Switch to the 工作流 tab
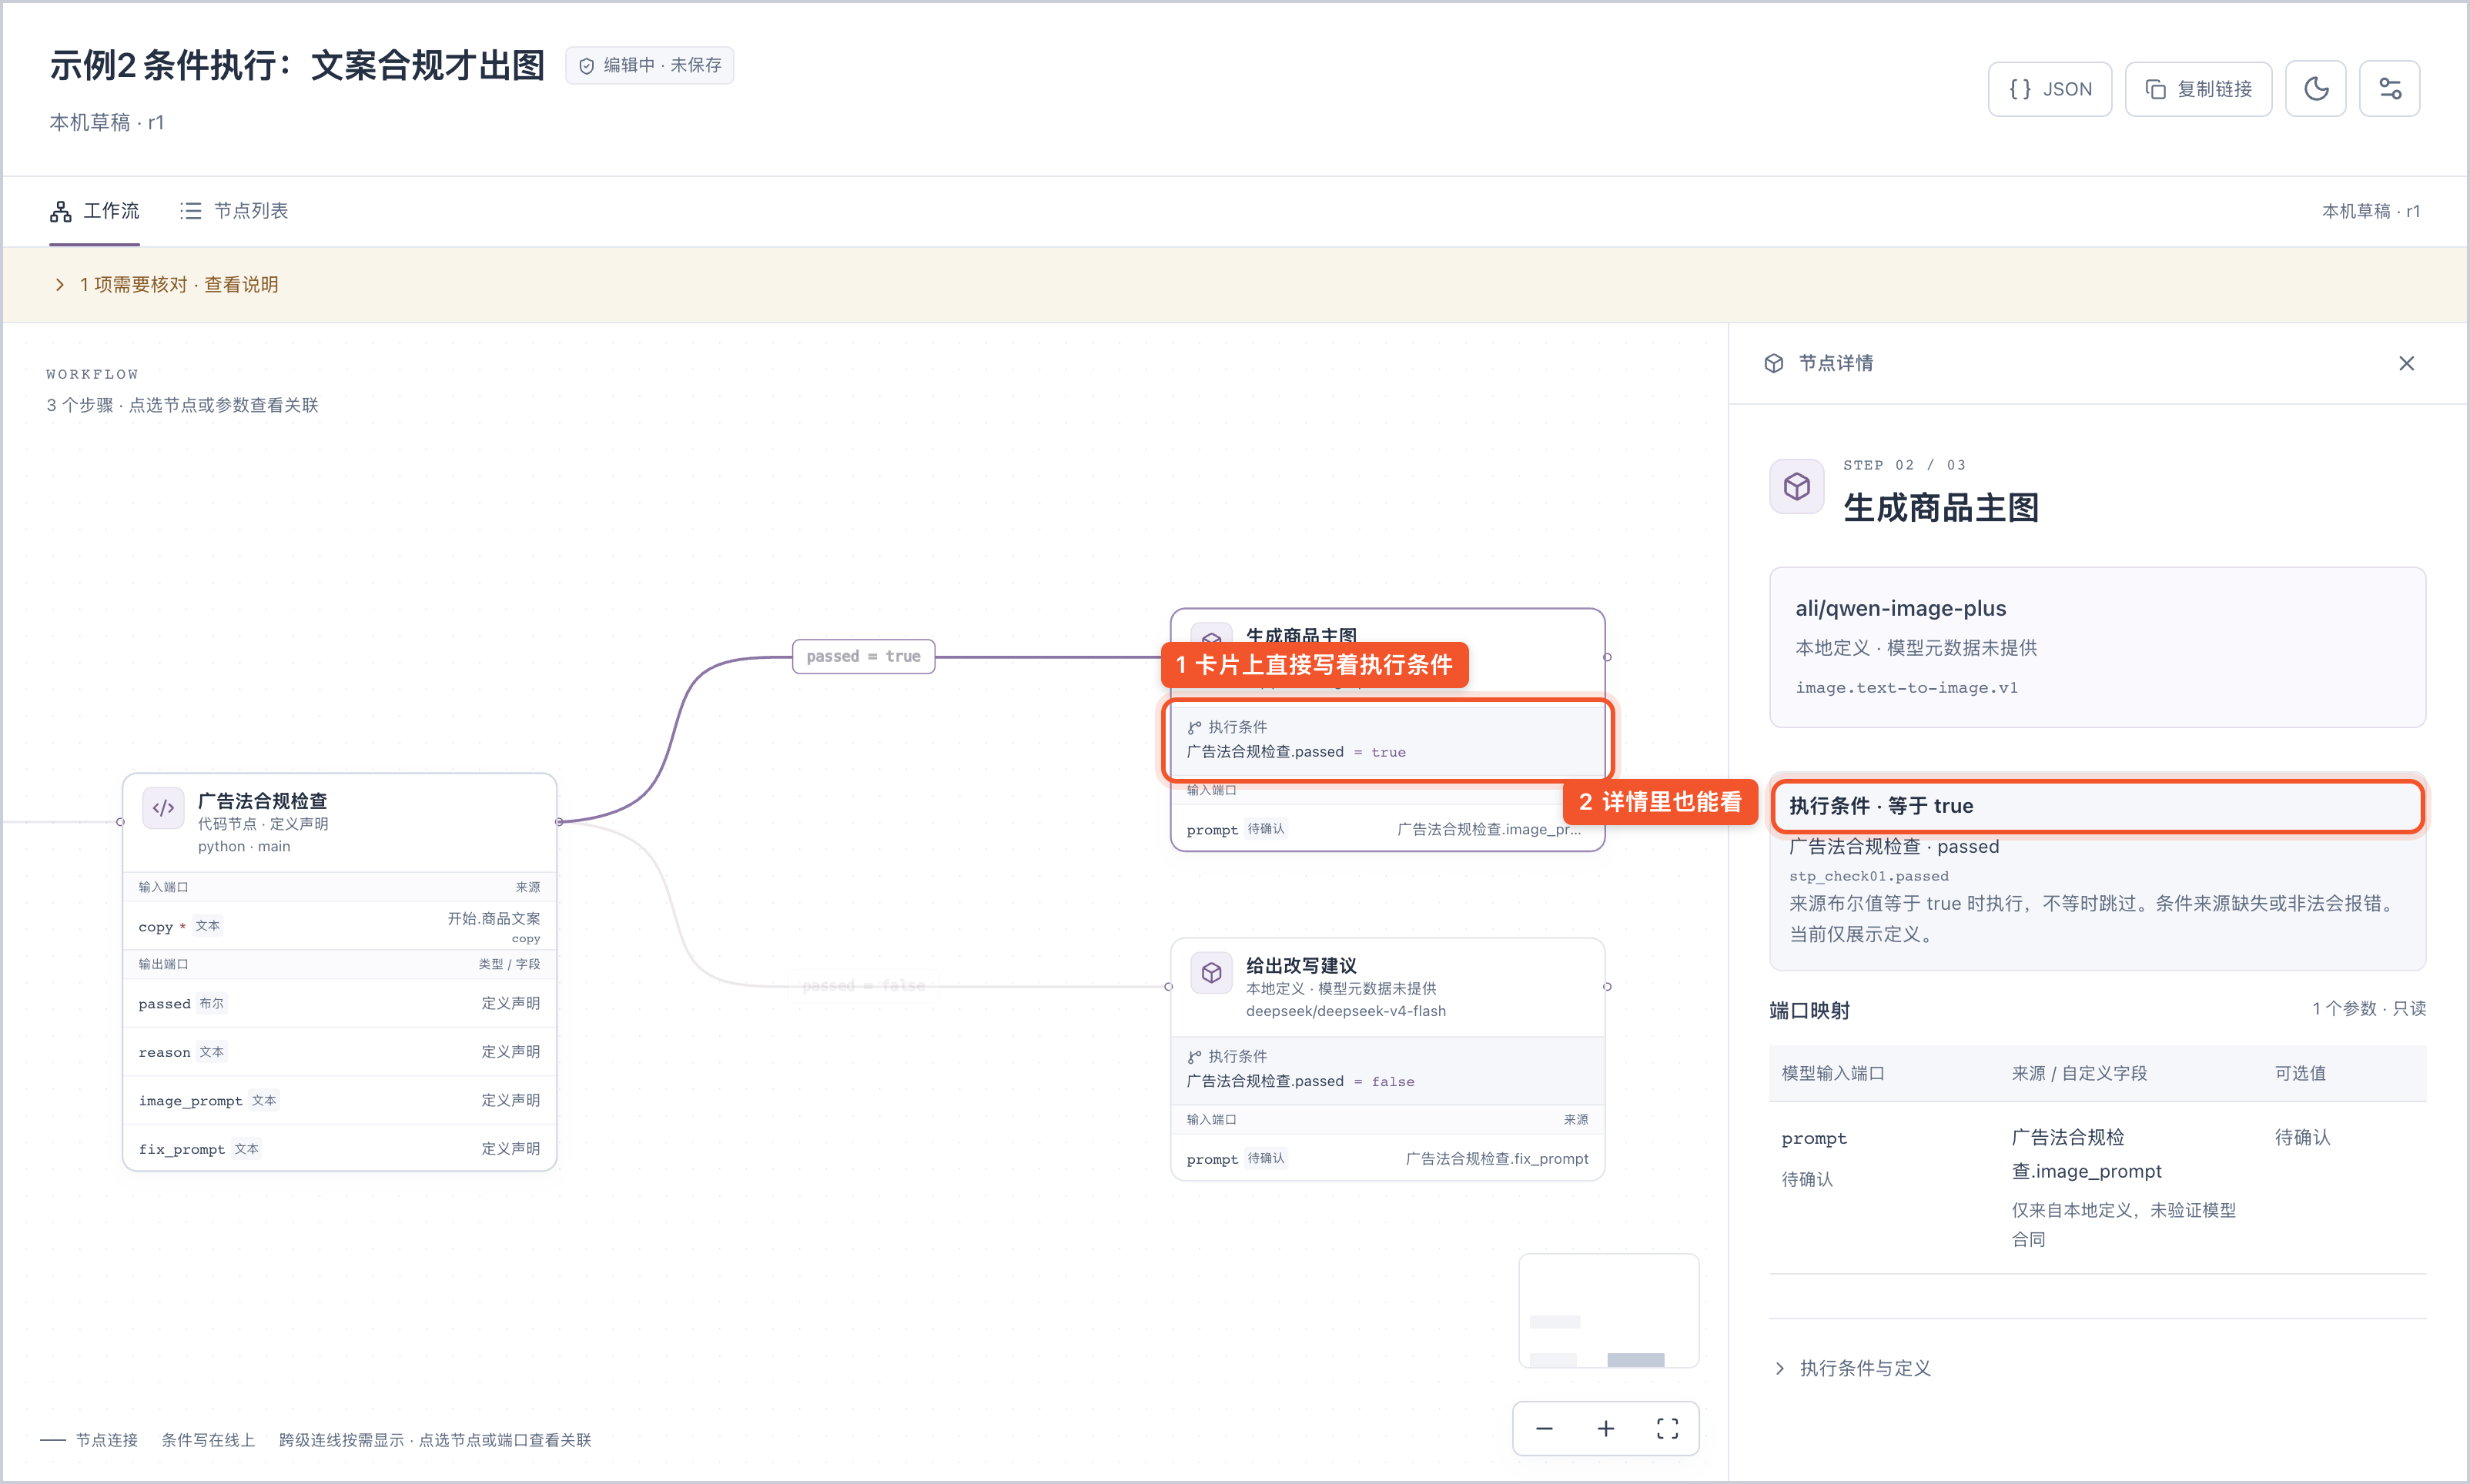This screenshot has height=1484, width=2470. click(x=95, y=211)
